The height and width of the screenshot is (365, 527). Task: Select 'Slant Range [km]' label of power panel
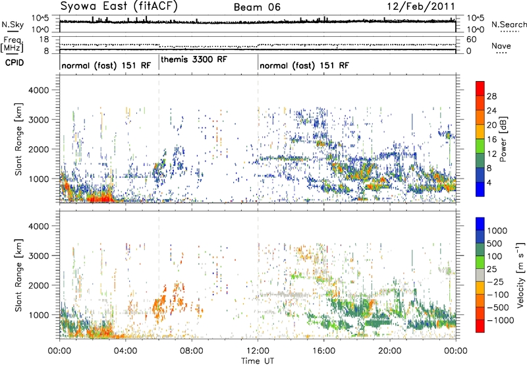click(18, 139)
